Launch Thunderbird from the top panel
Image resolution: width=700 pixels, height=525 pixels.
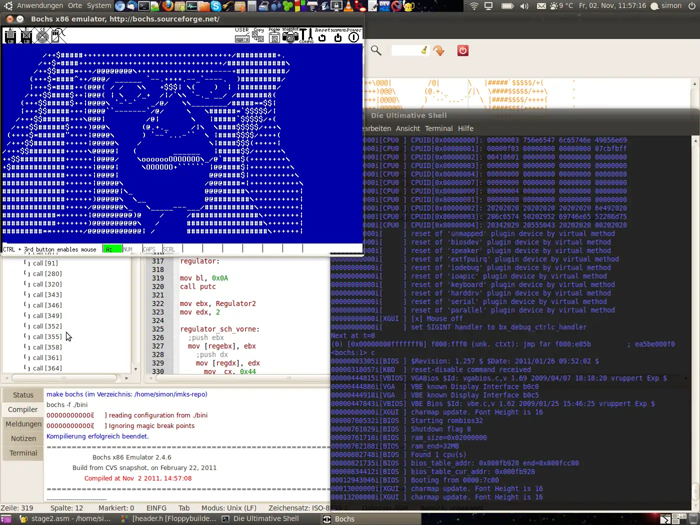[x=132, y=6]
